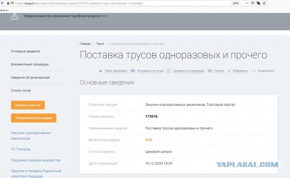Click the Ценовой запрос value

[159, 152]
